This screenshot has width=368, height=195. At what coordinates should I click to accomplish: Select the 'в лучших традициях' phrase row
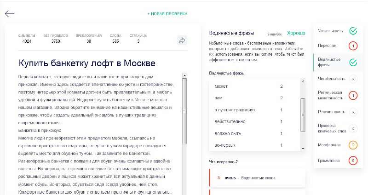click(x=255, y=110)
